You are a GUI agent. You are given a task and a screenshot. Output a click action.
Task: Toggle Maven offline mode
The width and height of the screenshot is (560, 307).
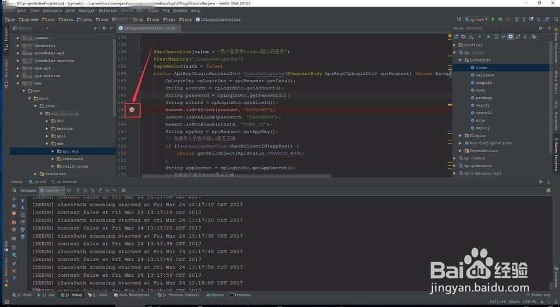[503, 37]
